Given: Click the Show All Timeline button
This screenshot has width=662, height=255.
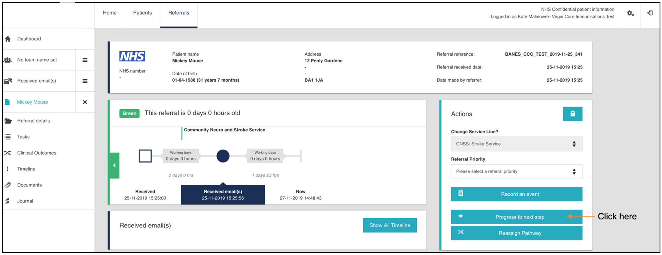Looking at the screenshot, I should click(390, 225).
